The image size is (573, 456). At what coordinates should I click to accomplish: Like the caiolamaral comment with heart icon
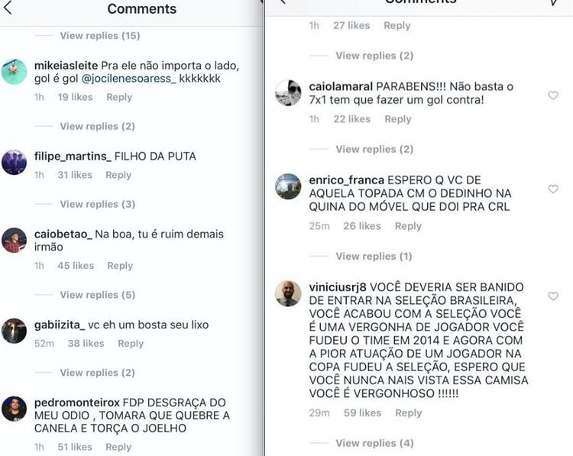pyautogui.click(x=553, y=95)
